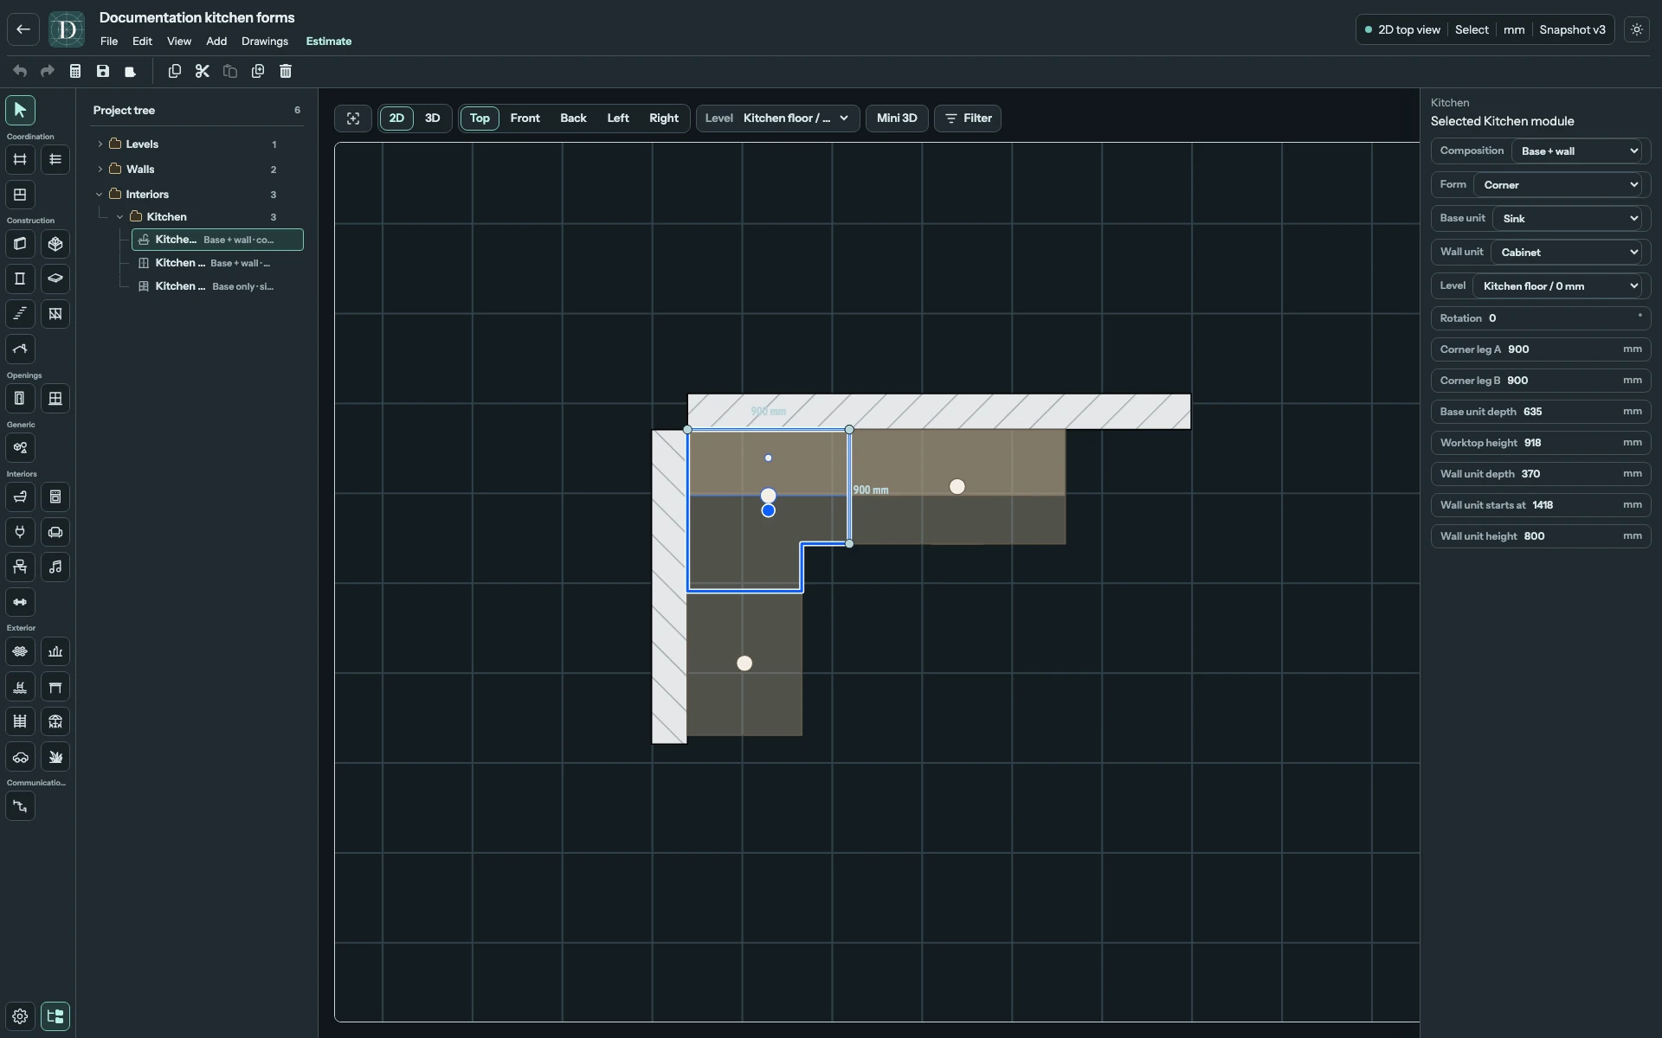Open the Level dropdown in properties panel
1662x1038 pixels.
pos(1558,286)
